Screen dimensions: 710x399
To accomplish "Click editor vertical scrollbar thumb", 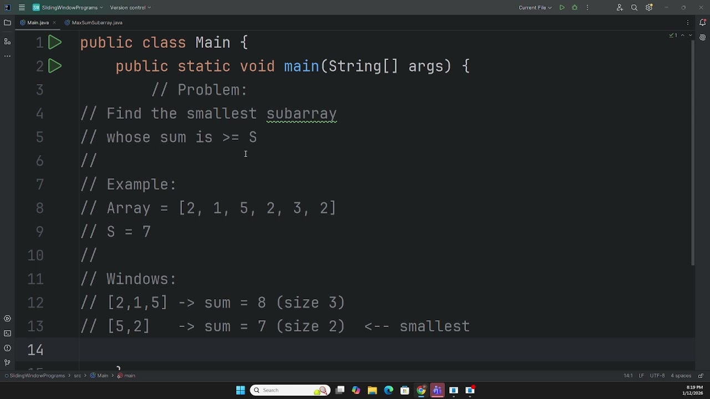I will point(692,152).
